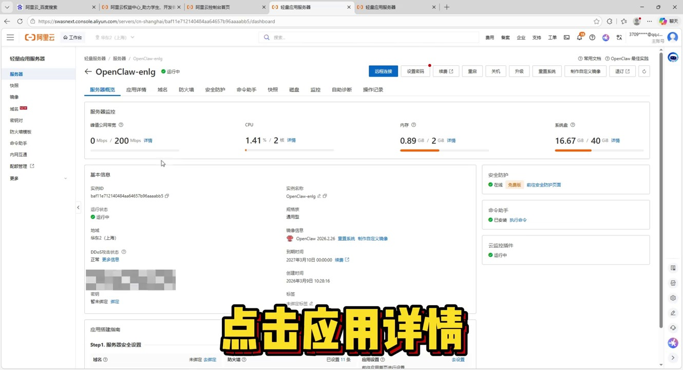Click the 设置密码 button
Image resolution: width=683 pixels, height=370 pixels.
pos(415,71)
